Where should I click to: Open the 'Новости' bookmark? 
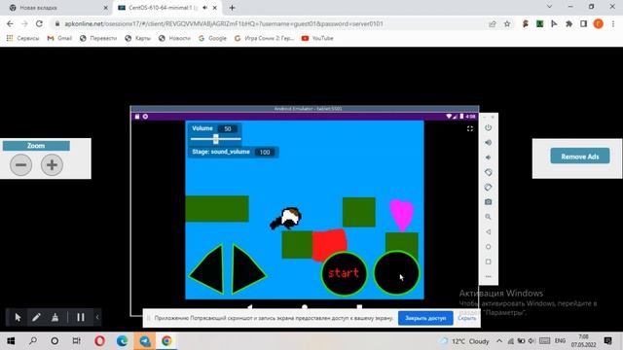[175, 39]
